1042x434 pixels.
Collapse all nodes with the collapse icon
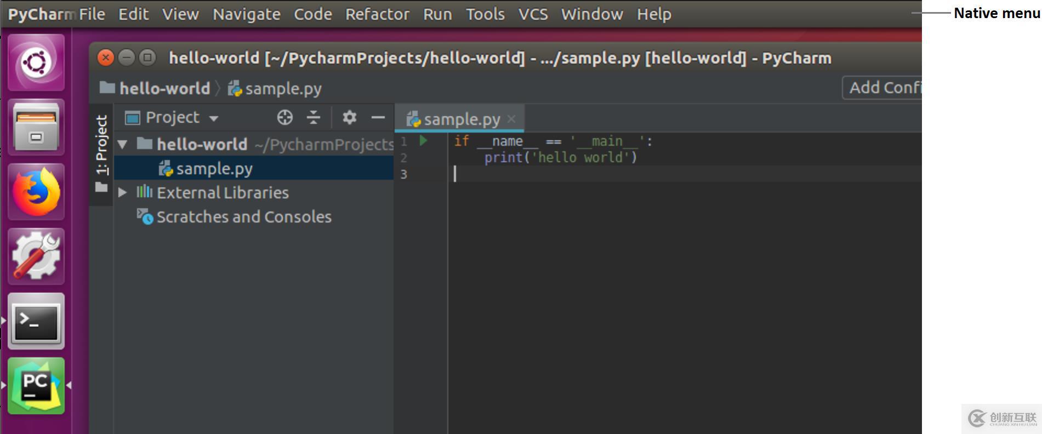pyautogui.click(x=314, y=117)
